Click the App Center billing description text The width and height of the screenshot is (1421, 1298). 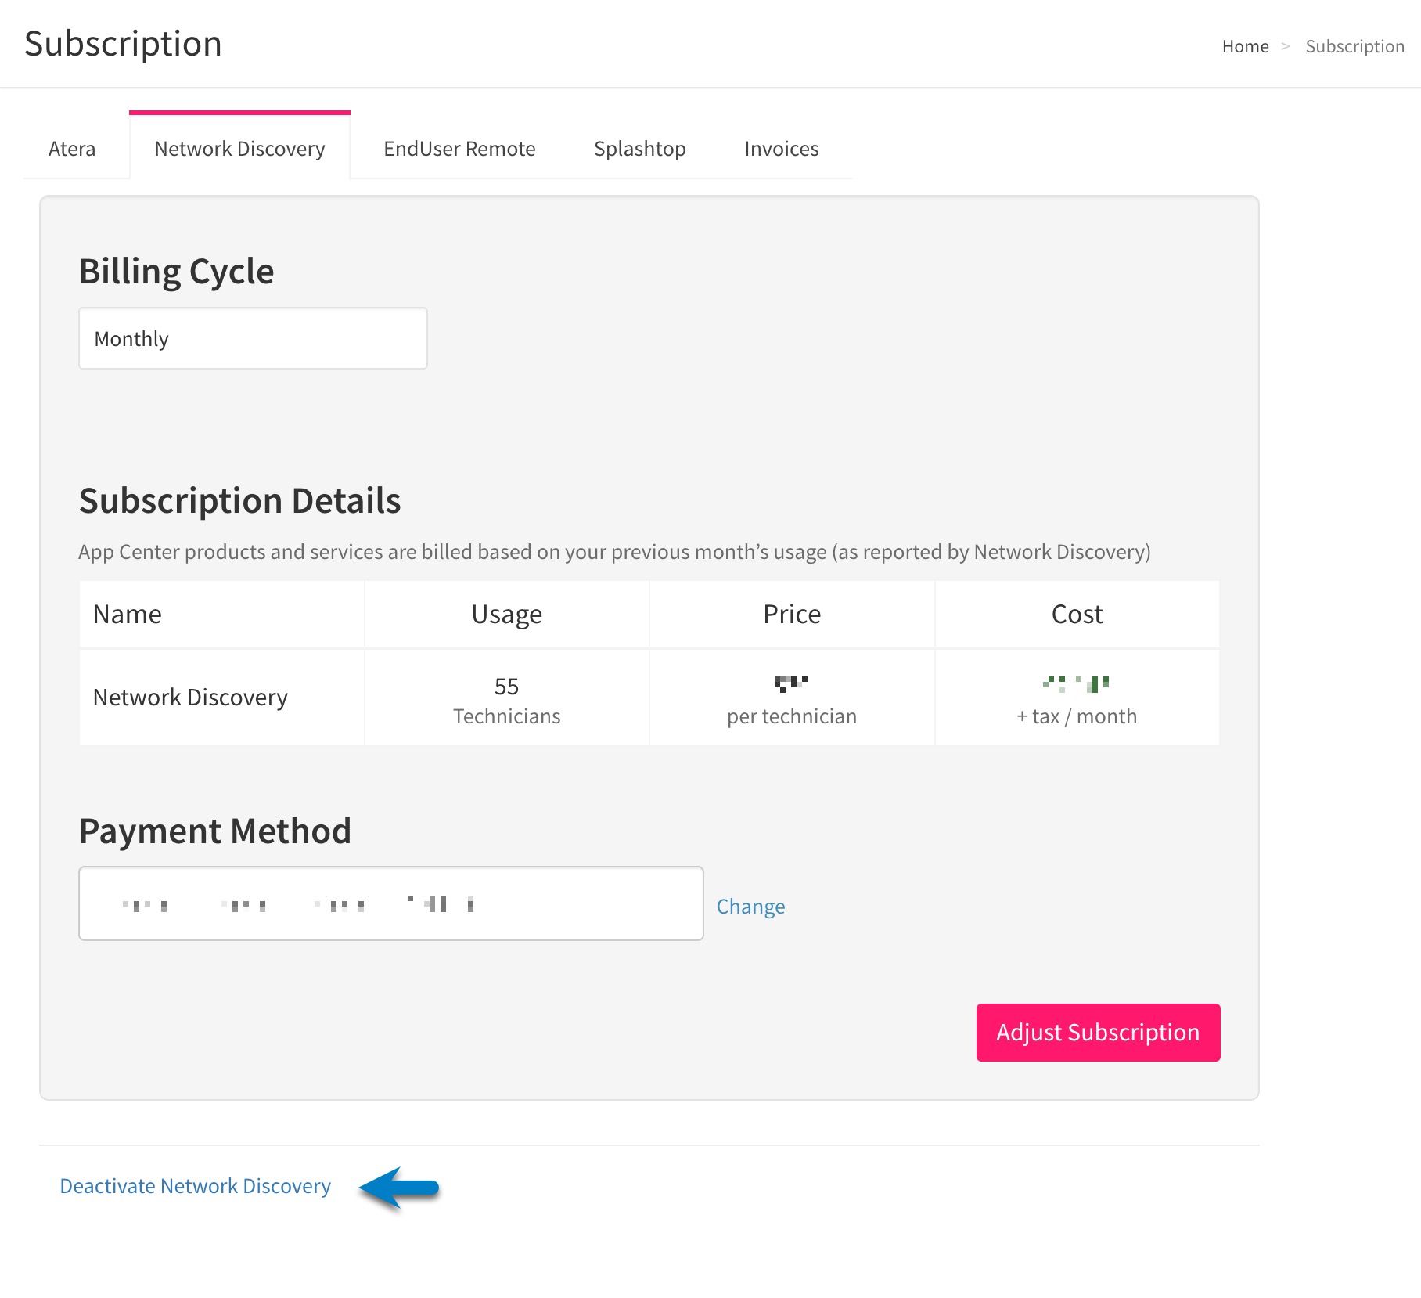click(x=614, y=551)
